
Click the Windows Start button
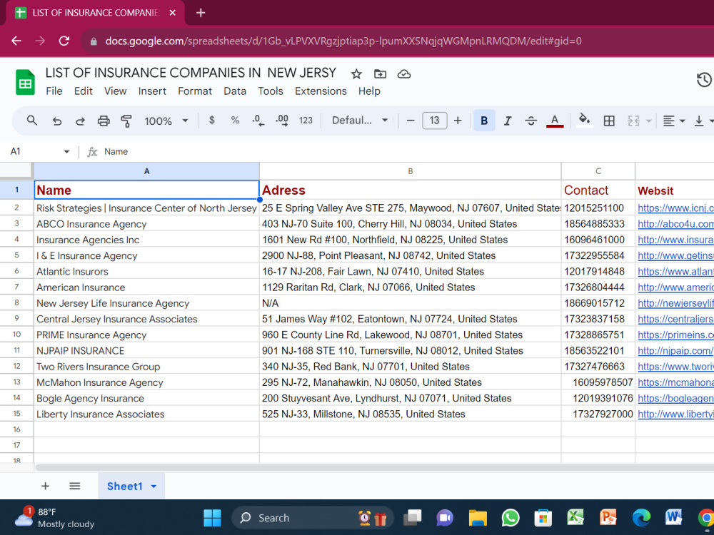212,518
